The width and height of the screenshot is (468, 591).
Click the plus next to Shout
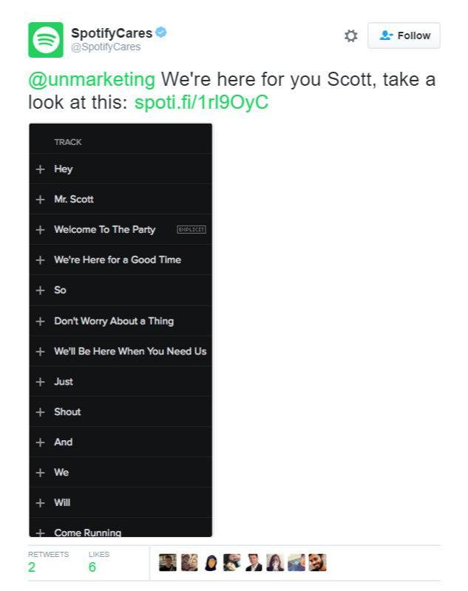(x=41, y=412)
